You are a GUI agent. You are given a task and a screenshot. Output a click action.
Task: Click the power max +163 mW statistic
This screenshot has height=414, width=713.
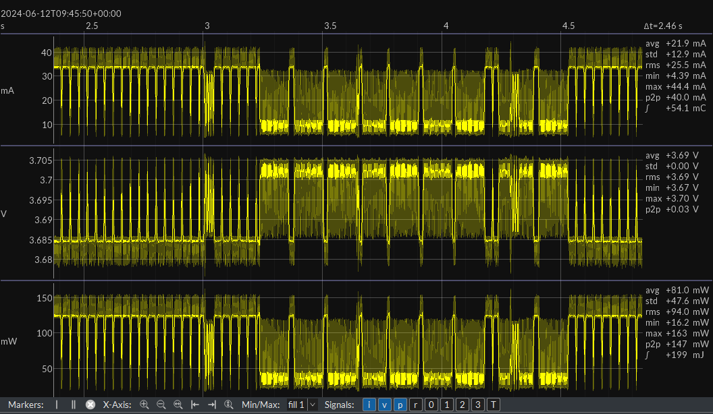[x=677, y=333]
